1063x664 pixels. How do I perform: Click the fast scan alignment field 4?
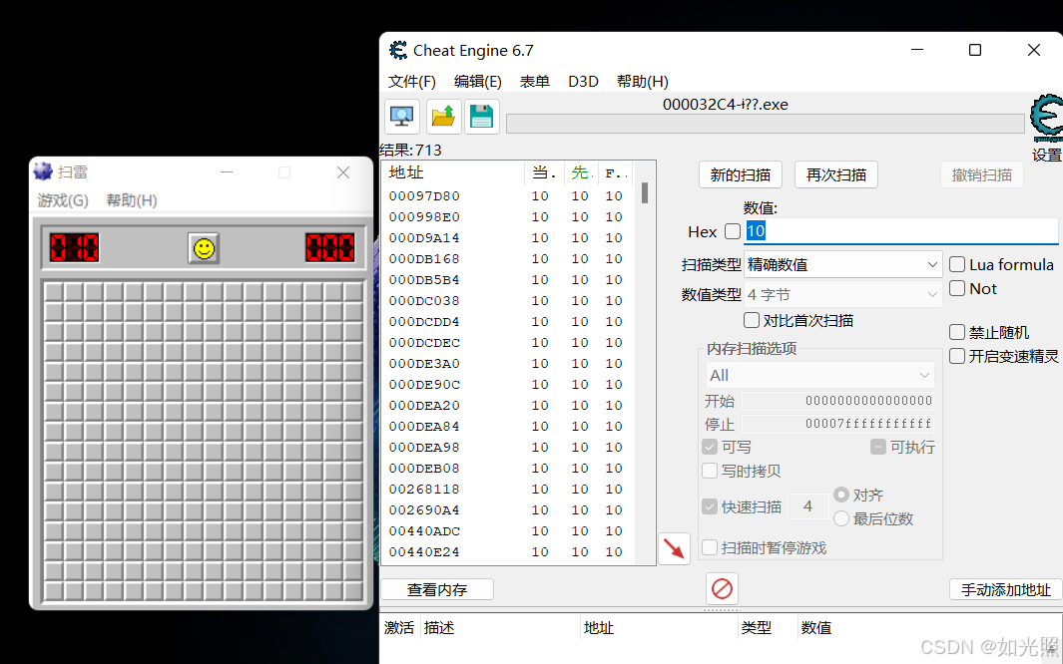pyautogui.click(x=807, y=506)
